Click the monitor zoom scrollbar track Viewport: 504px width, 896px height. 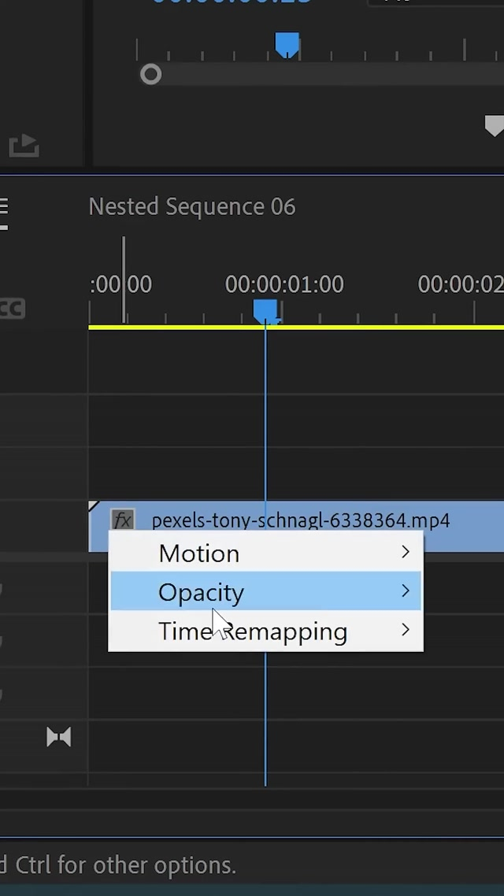[x=331, y=75]
